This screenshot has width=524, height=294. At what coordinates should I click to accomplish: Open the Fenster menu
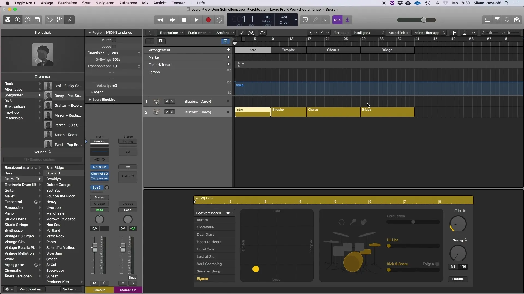(178, 3)
